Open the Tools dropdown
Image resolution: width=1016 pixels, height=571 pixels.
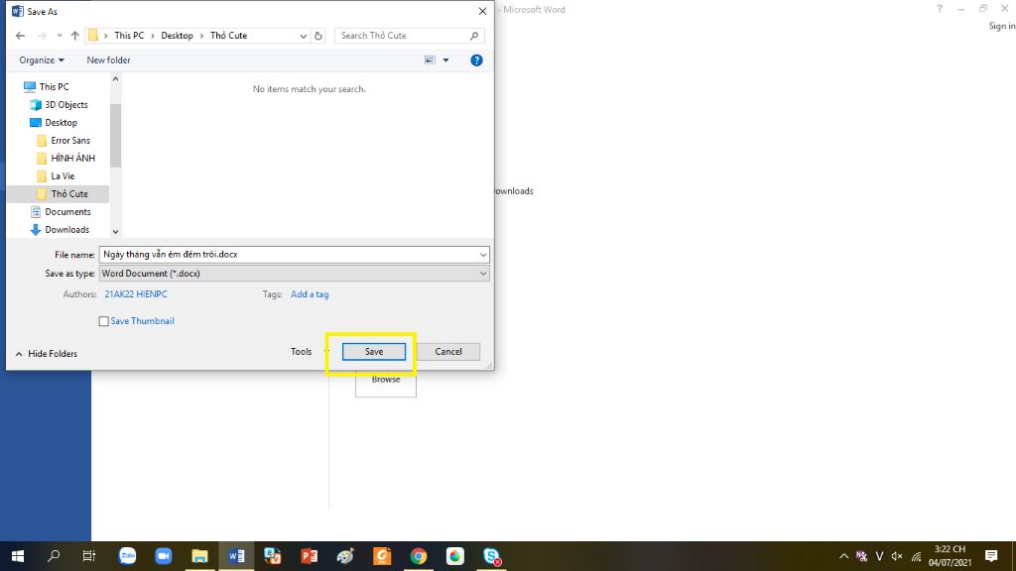coord(309,352)
